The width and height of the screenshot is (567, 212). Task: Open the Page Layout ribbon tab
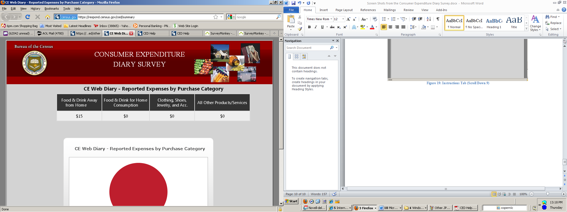344,10
